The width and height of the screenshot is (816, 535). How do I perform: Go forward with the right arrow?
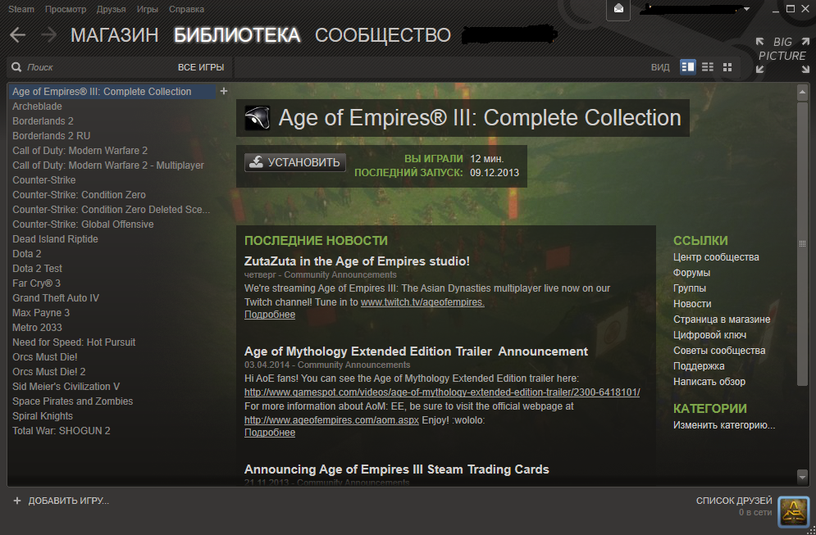pyautogui.click(x=48, y=35)
